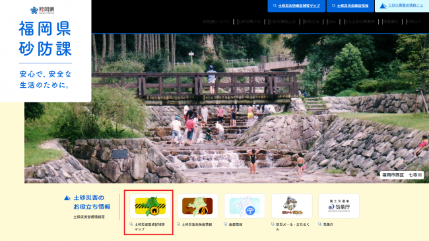Open the 雨量情報 text link
This screenshot has height=241, width=429.
pos(236,224)
